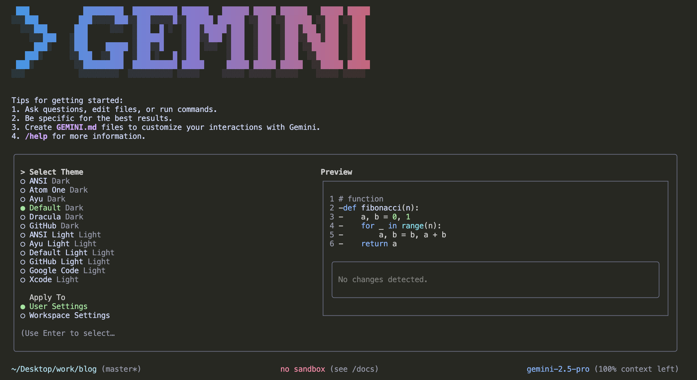Screen dimensions: 697x380
Task: Click the GEMINI.md text in the tips
Action: [76, 127]
